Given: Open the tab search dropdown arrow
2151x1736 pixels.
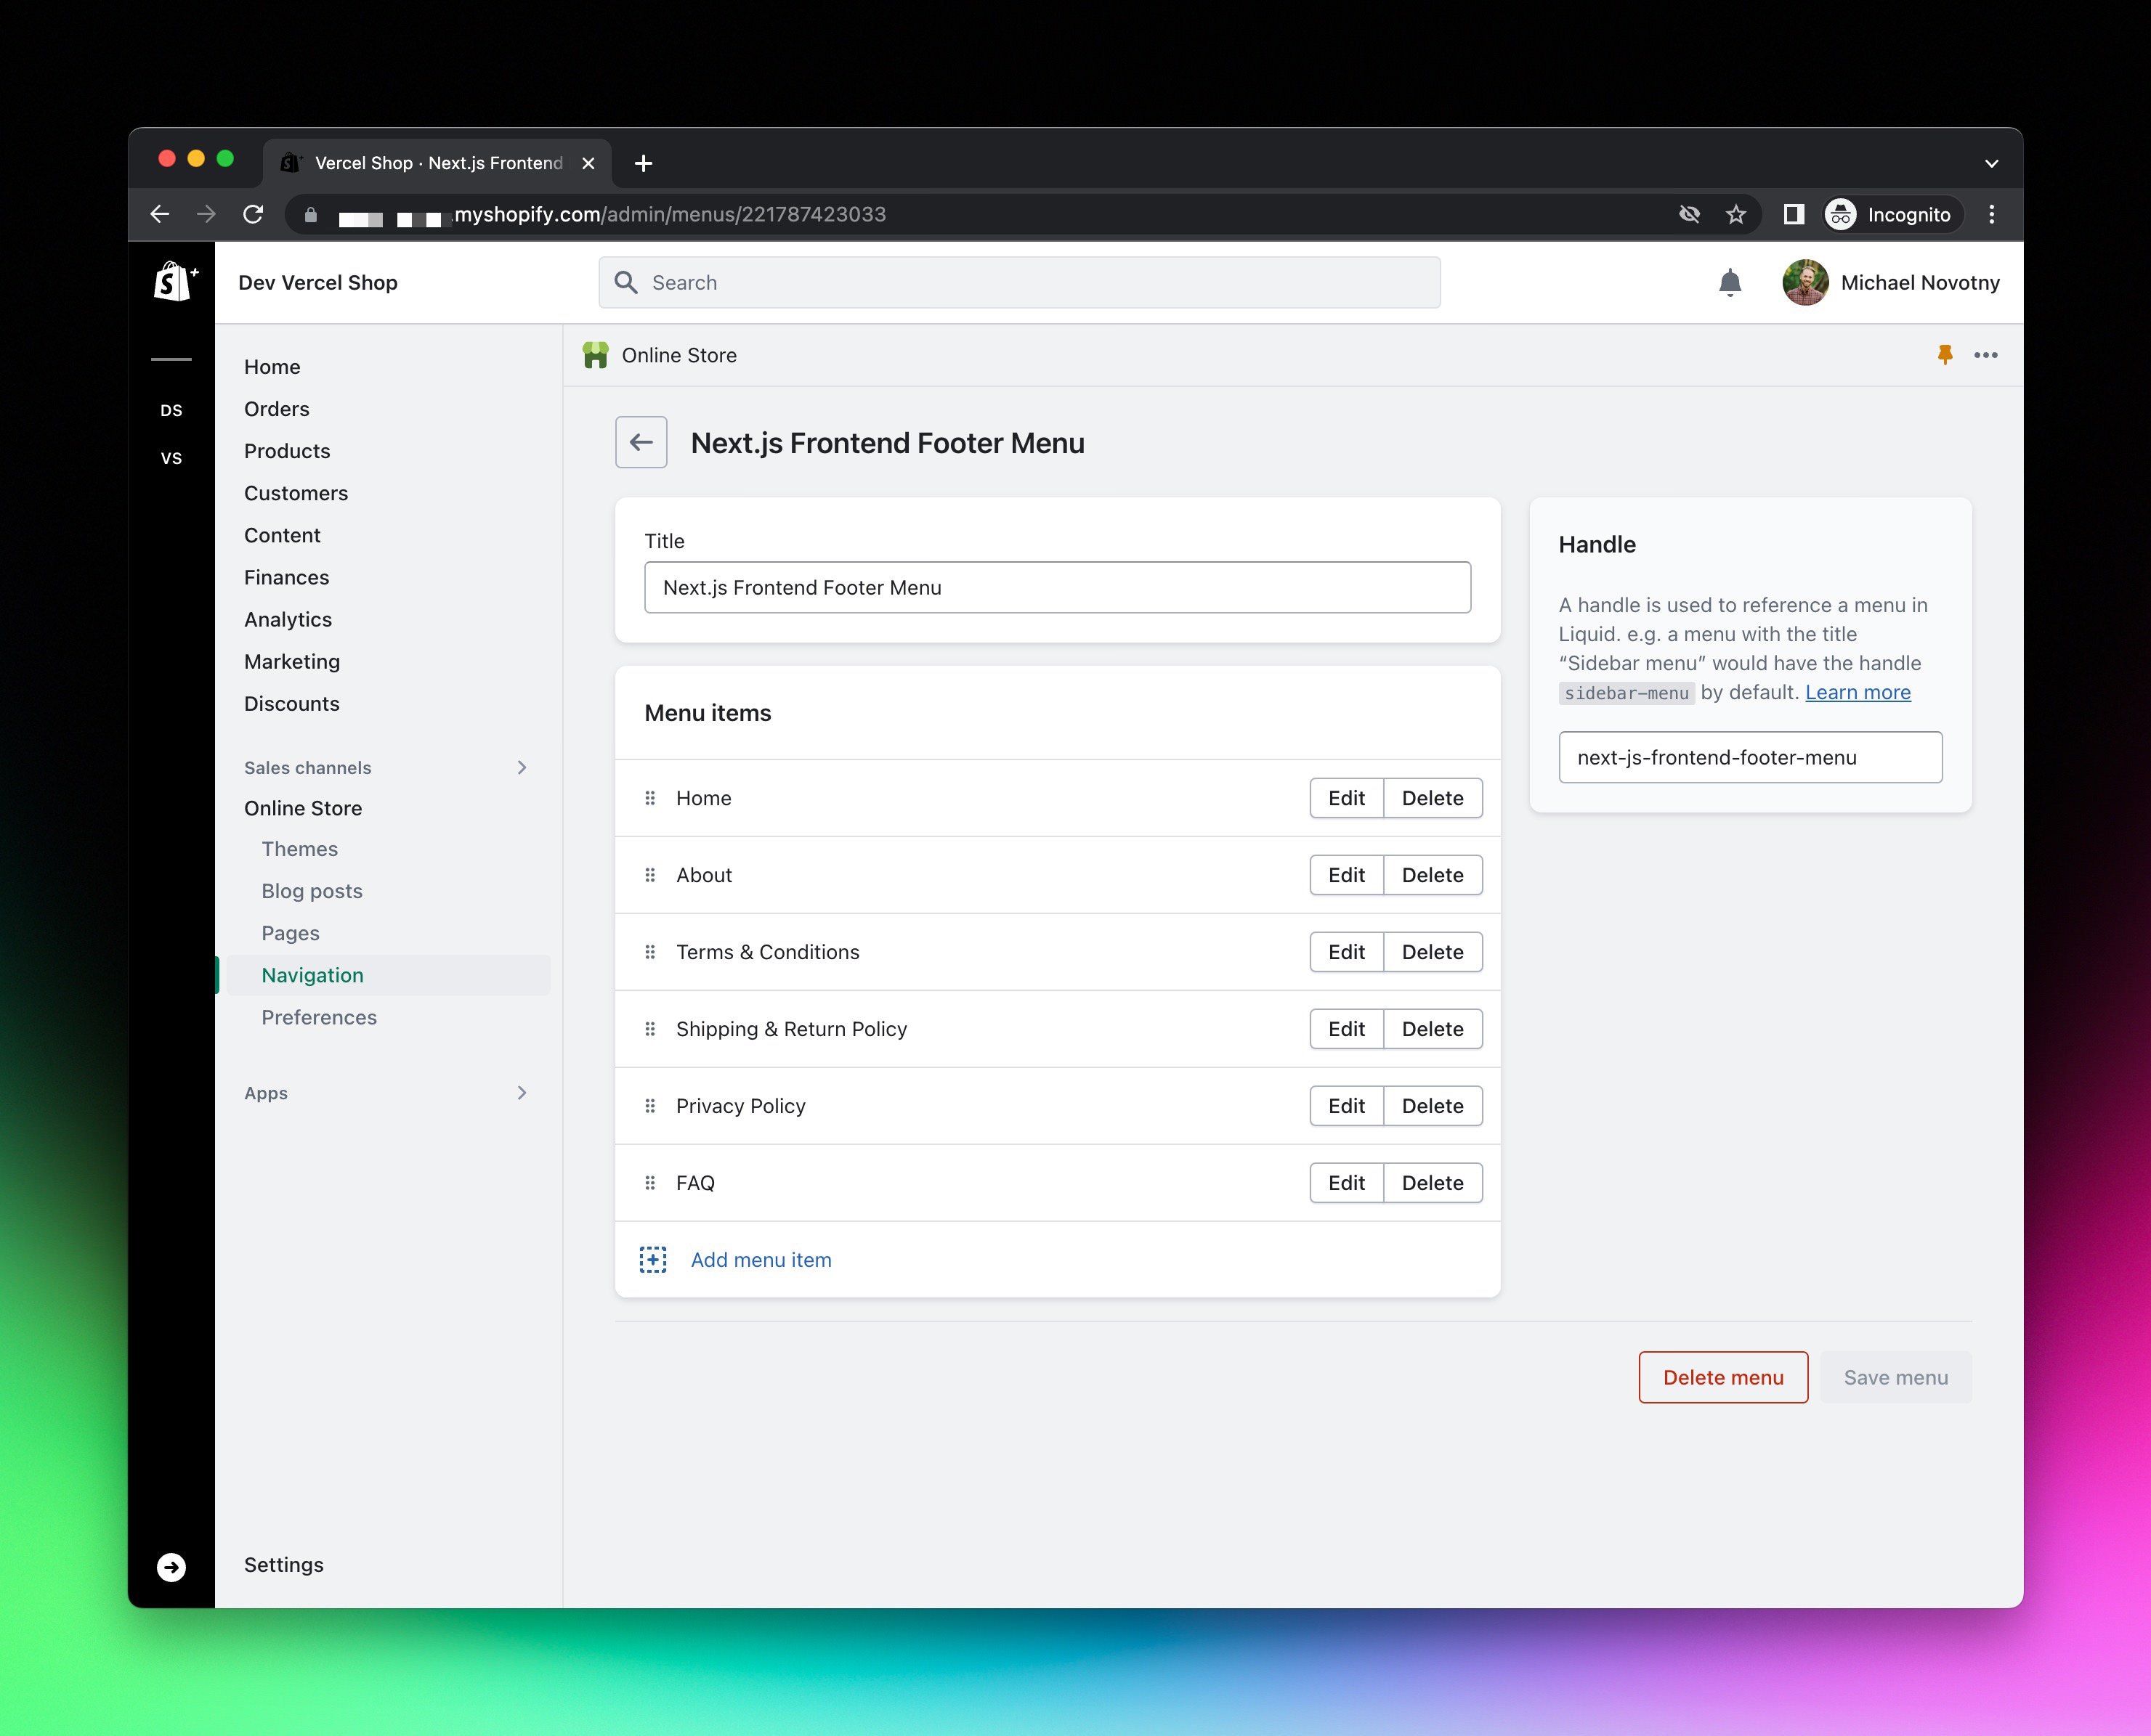Looking at the screenshot, I should [1991, 163].
